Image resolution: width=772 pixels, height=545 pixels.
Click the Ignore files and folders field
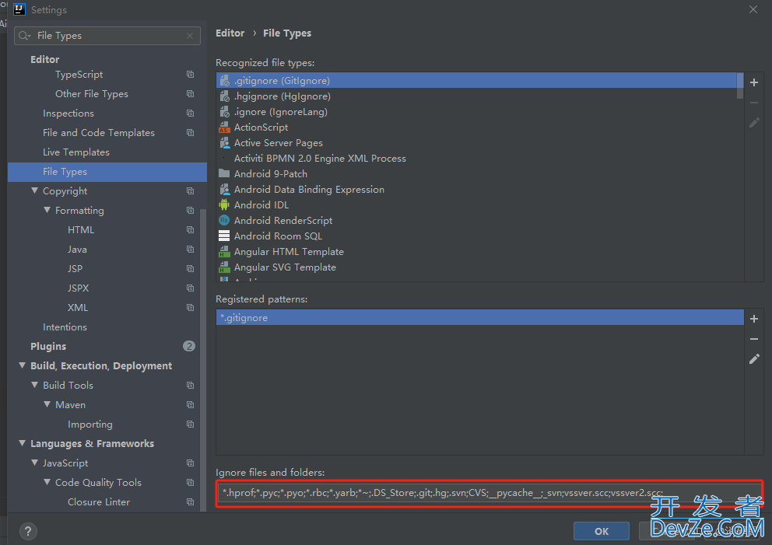pos(489,493)
